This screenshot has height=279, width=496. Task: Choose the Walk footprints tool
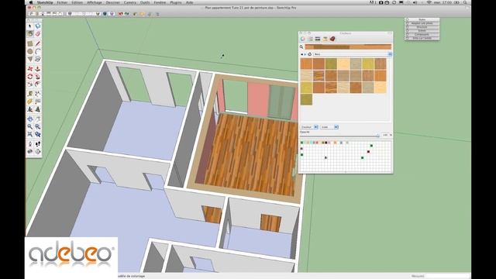38,144
